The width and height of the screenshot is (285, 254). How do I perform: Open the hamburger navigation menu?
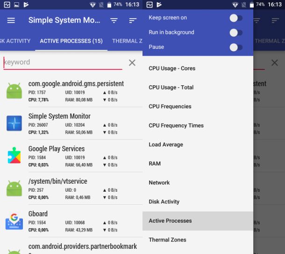pyautogui.click(x=11, y=20)
